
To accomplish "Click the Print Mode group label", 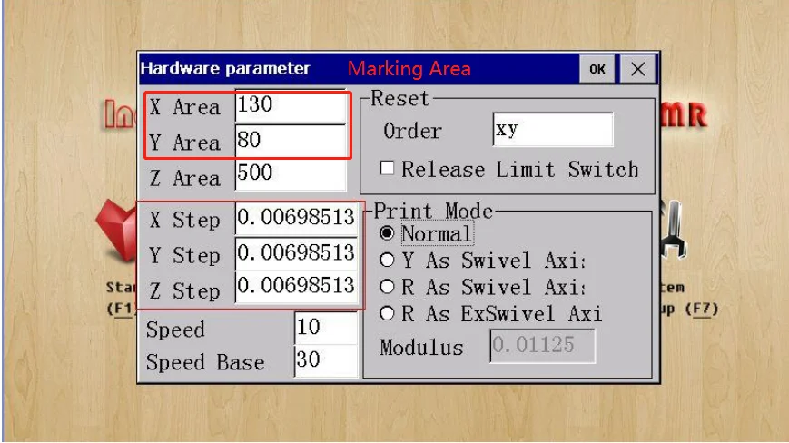I will pyautogui.click(x=433, y=212).
